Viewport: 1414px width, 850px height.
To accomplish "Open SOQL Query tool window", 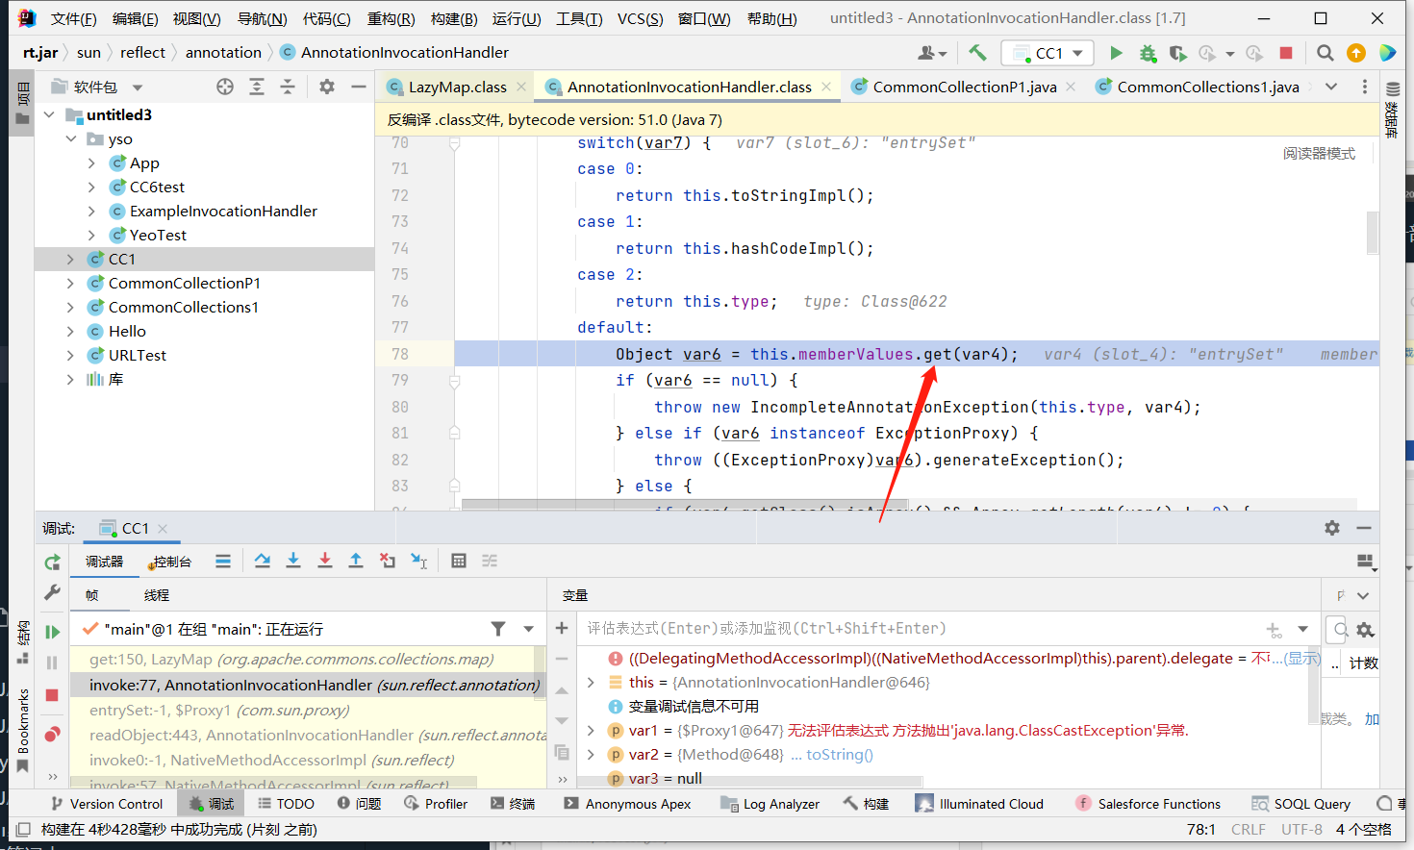I will click(x=1300, y=804).
